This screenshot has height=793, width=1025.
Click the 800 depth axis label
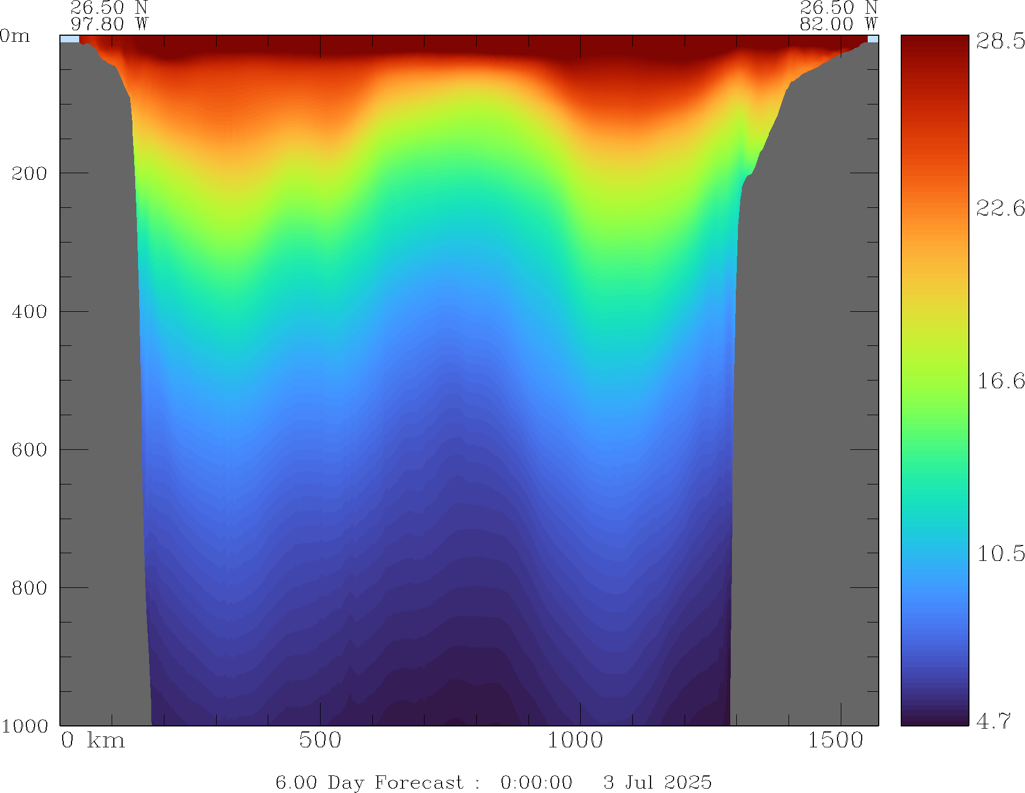[30, 588]
